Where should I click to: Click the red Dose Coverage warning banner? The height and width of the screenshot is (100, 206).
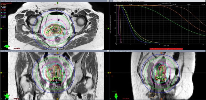click(166, 49)
